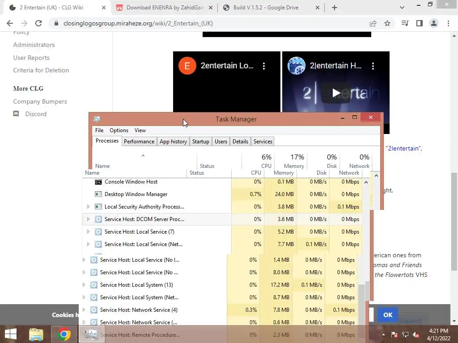Bookmark page with the star icon
This screenshot has width=458, height=343.
387,23
